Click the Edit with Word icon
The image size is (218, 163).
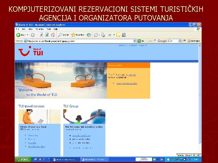click(x=110, y=35)
